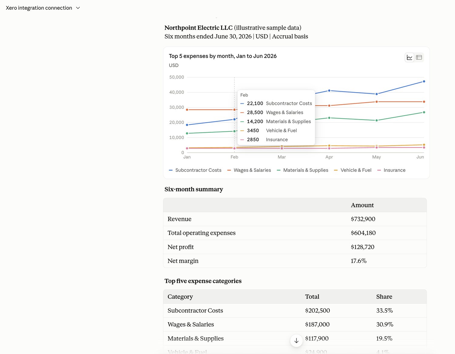Toggle Materials & Supplies legend series
Image resolution: width=455 pixels, height=354 pixels.
pyautogui.click(x=302, y=170)
